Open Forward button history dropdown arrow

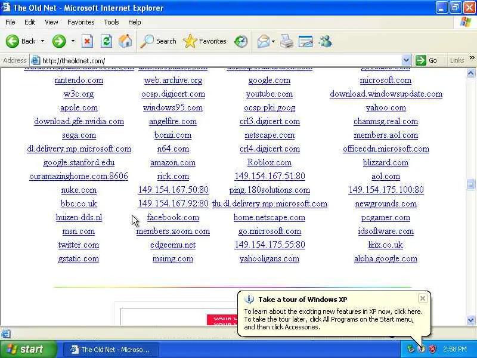click(x=73, y=41)
